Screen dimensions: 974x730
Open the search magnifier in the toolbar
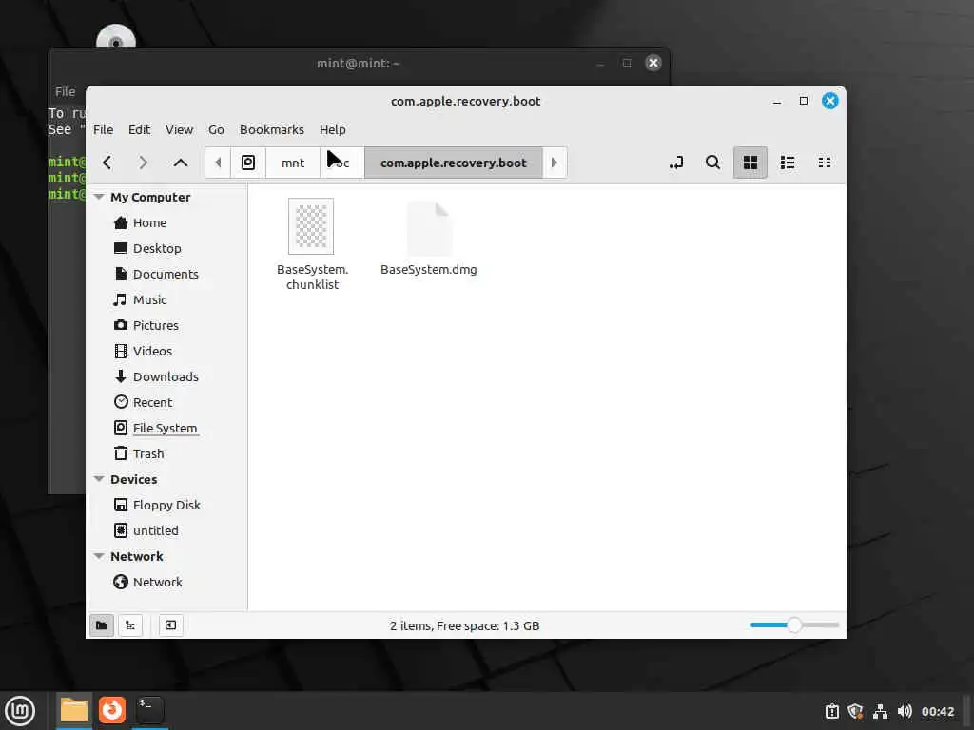(712, 163)
